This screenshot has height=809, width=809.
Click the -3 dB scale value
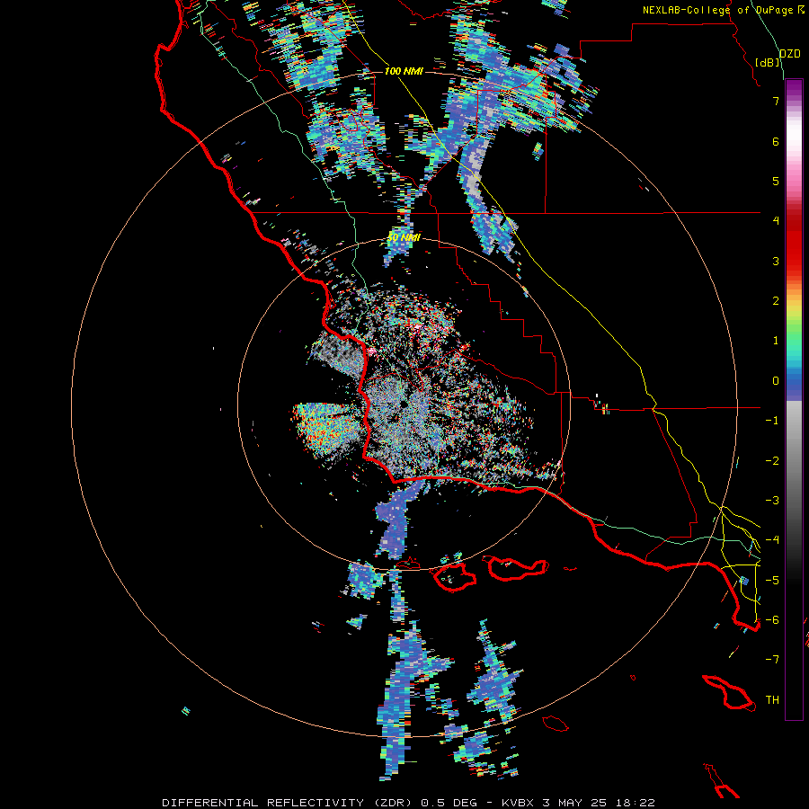click(x=772, y=501)
